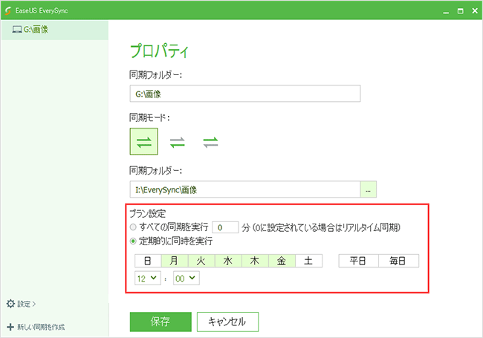Viewport: 483px width, 338px height.
Task: Select the second sync mode icon
Action: coord(177,142)
